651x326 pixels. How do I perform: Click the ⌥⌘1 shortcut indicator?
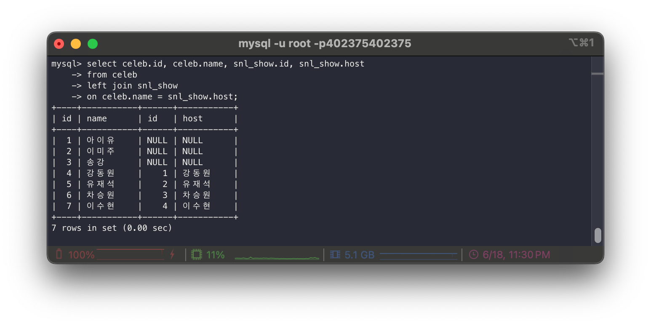581,43
